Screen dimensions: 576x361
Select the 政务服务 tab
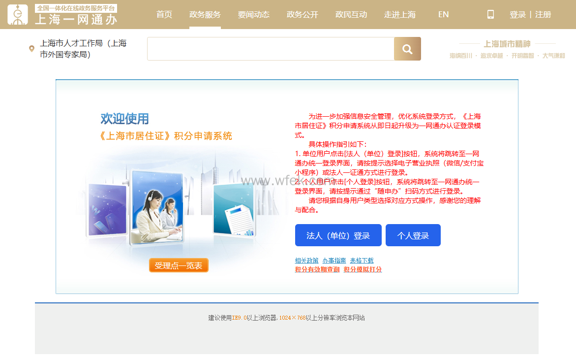[205, 14]
